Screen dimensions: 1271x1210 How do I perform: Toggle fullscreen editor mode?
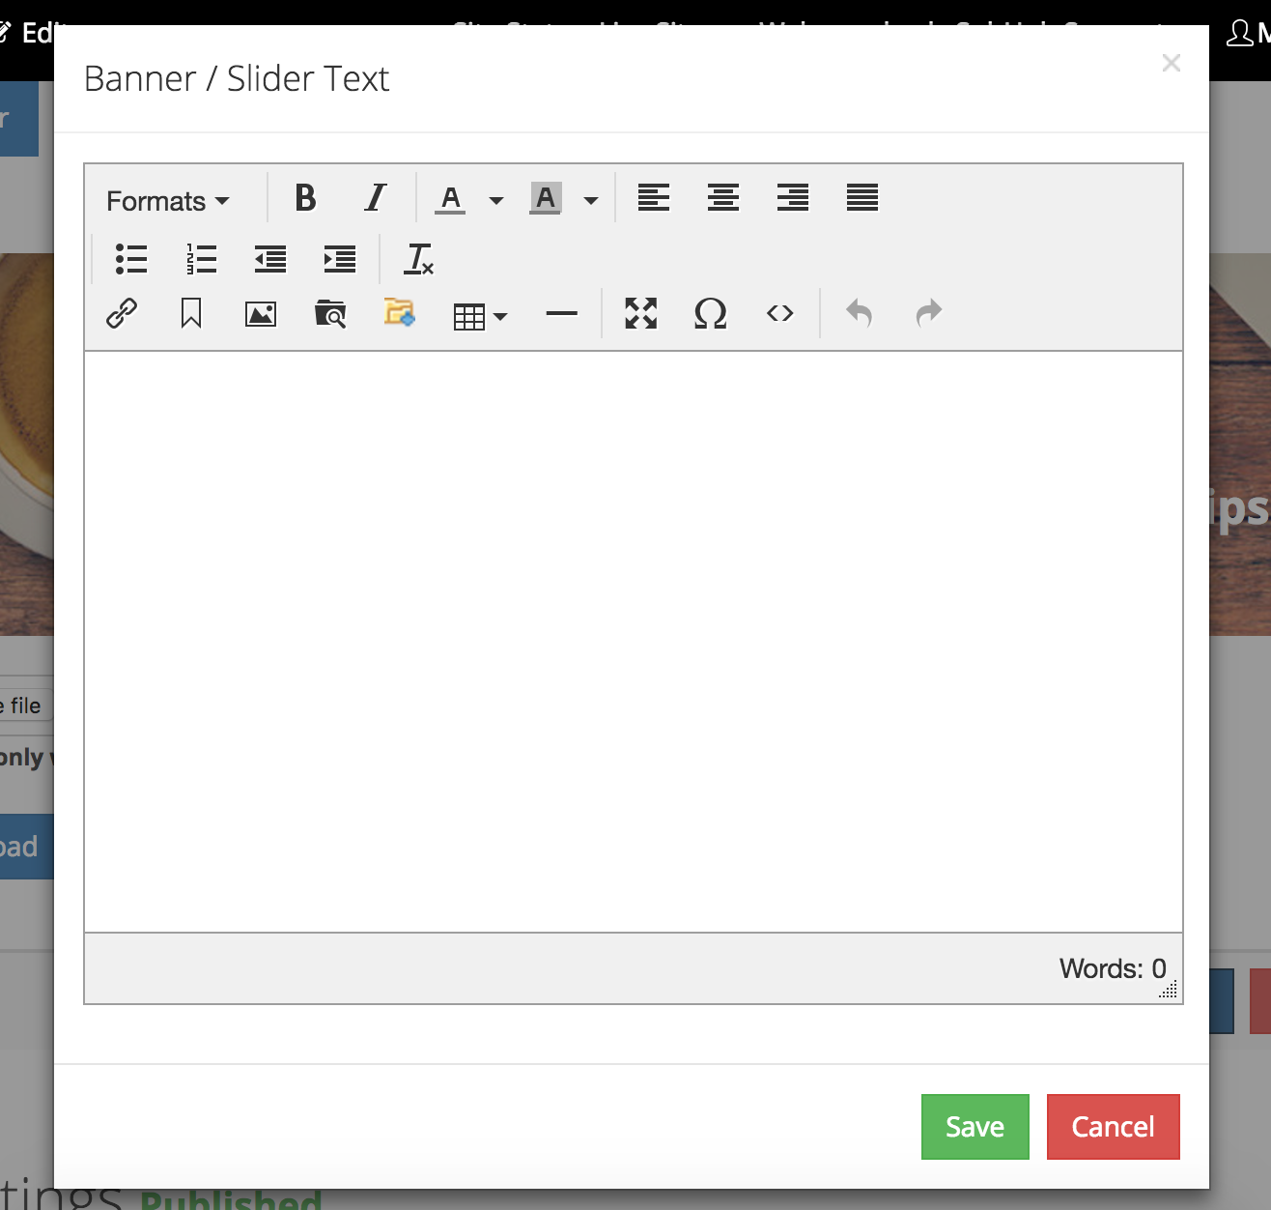point(641,313)
